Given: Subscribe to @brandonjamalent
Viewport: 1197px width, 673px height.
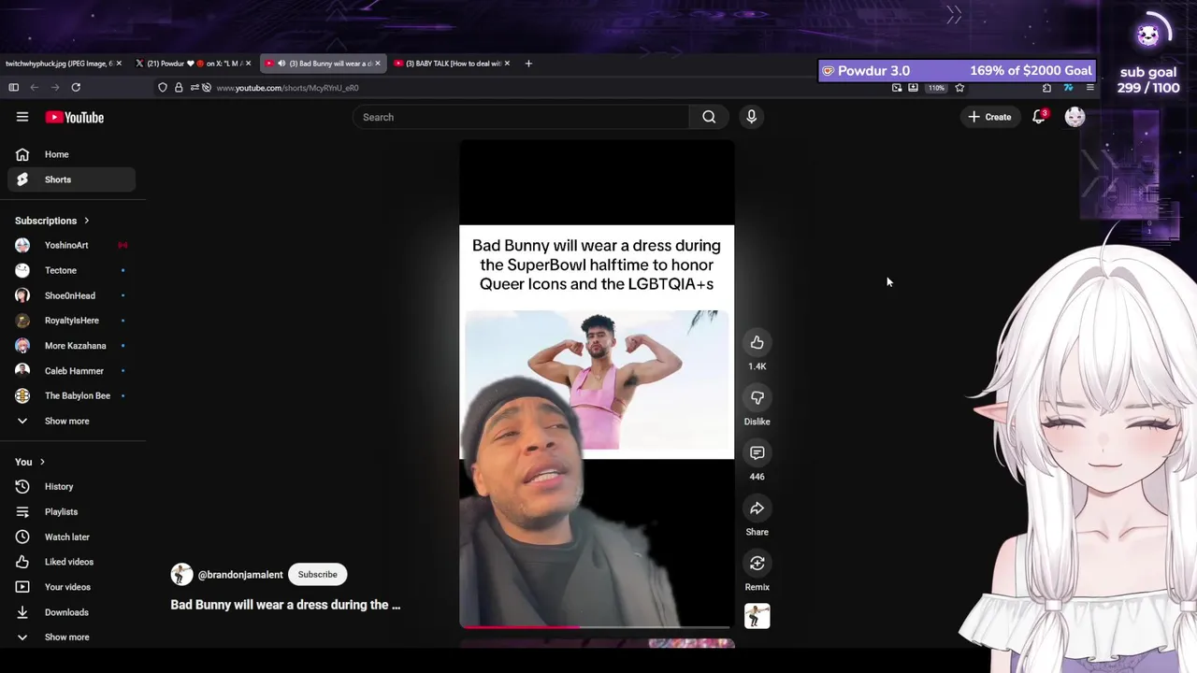Looking at the screenshot, I should [x=317, y=575].
